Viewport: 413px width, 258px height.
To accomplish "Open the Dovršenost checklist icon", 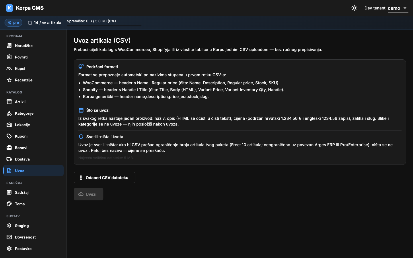I will coord(9,237).
